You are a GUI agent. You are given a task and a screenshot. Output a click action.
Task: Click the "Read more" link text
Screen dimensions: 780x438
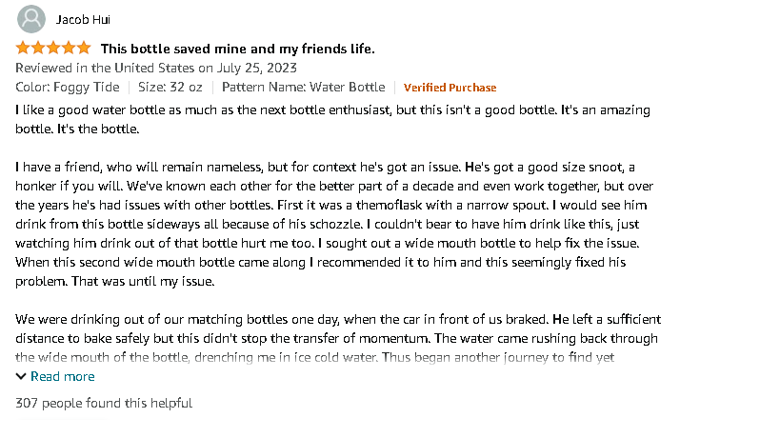tap(62, 377)
